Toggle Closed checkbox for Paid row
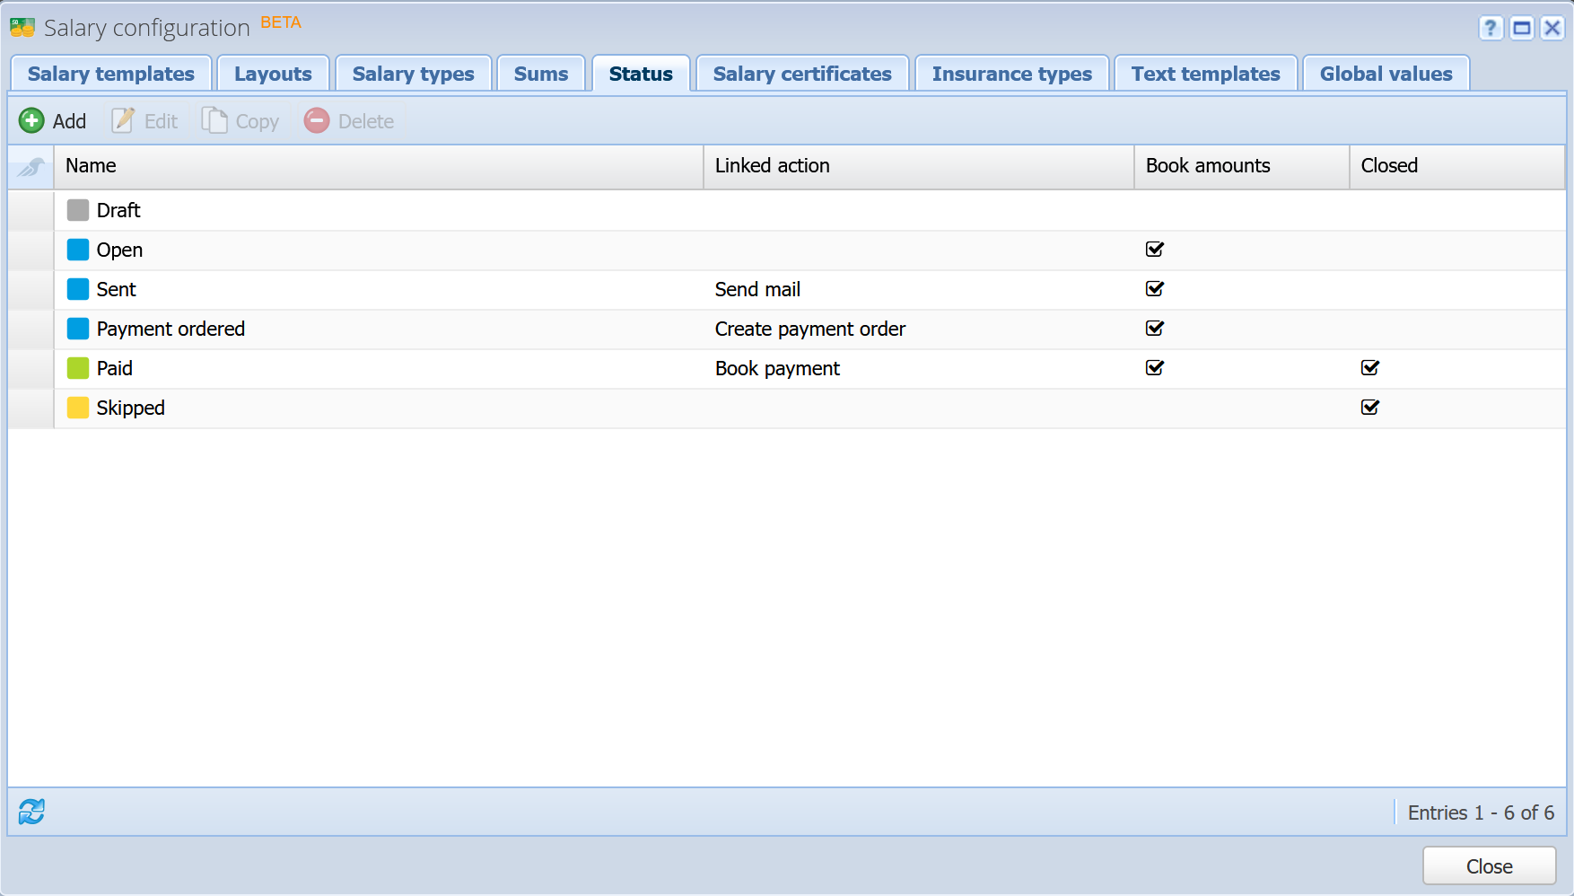Image resolution: width=1574 pixels, height=896 pixels. pos(1370,368)
